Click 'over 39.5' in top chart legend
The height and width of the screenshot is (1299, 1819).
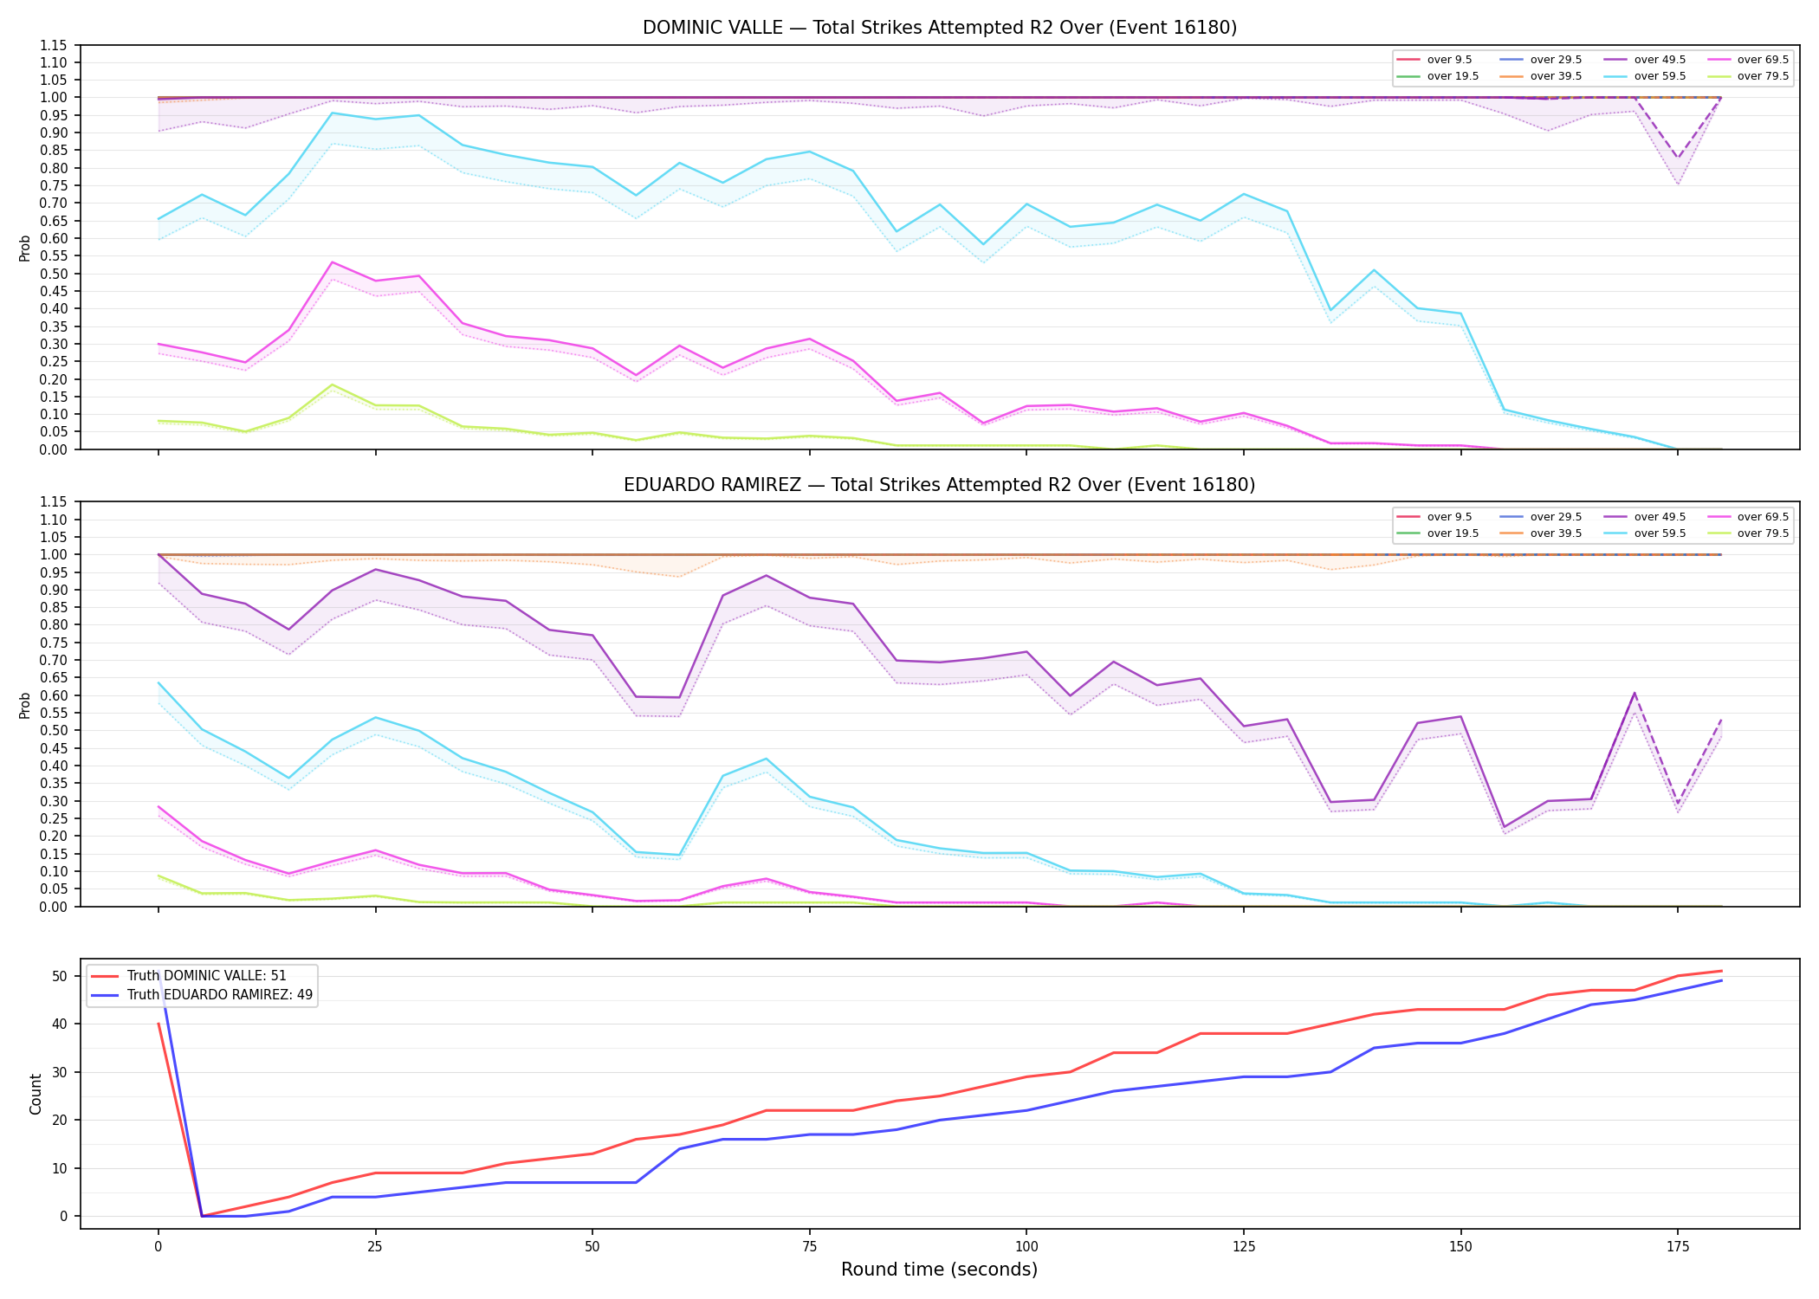coord(1540,76)
